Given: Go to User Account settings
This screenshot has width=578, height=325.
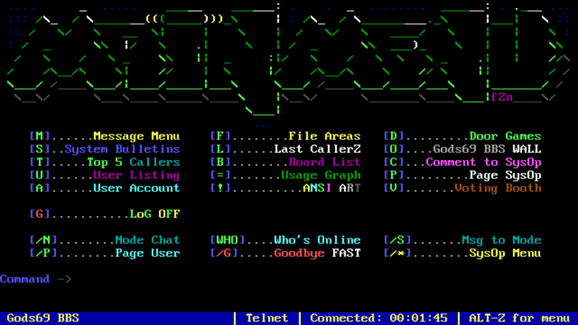Looking at the screenshot, I should click(x=136, y=188).
